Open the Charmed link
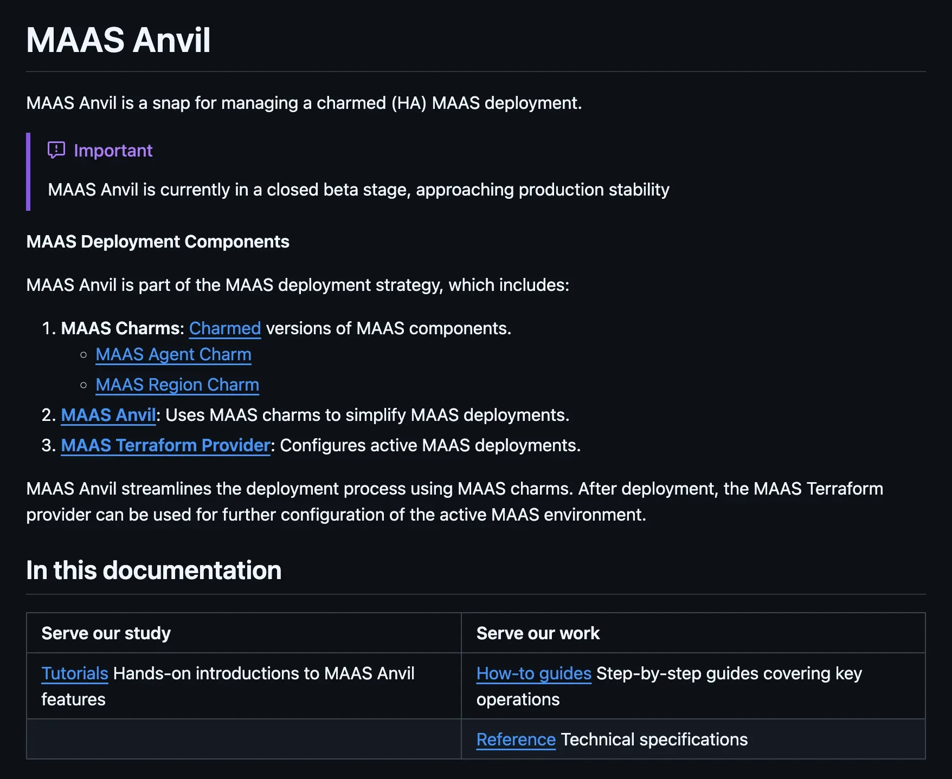This screenshot has height=779, width=952. (224, 328)
